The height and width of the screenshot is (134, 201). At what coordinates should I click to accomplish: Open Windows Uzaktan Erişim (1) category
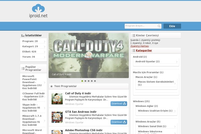pyautogui.click(x=155, y=111)
